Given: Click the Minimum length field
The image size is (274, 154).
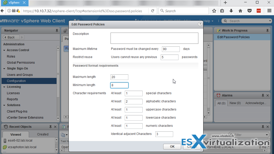Looking at the screenshot, I should click(119, 85).
